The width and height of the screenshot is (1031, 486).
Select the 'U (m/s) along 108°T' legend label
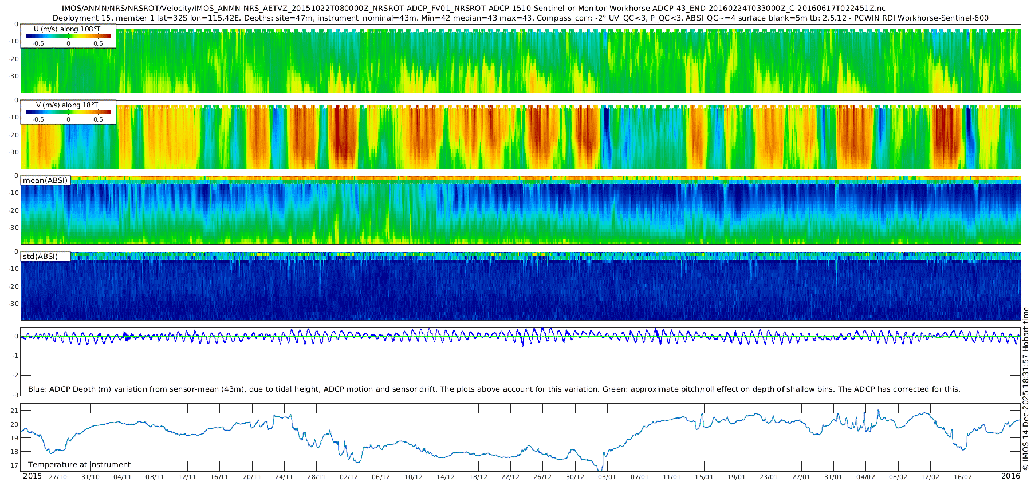coord(68,29)
